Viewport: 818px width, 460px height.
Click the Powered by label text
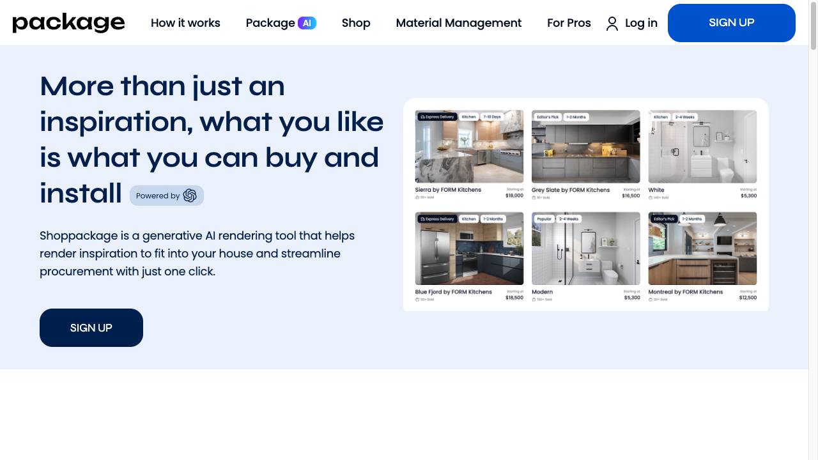click(x=158, y=196)
